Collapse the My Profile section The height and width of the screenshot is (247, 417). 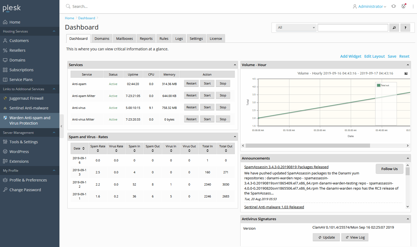54,171
